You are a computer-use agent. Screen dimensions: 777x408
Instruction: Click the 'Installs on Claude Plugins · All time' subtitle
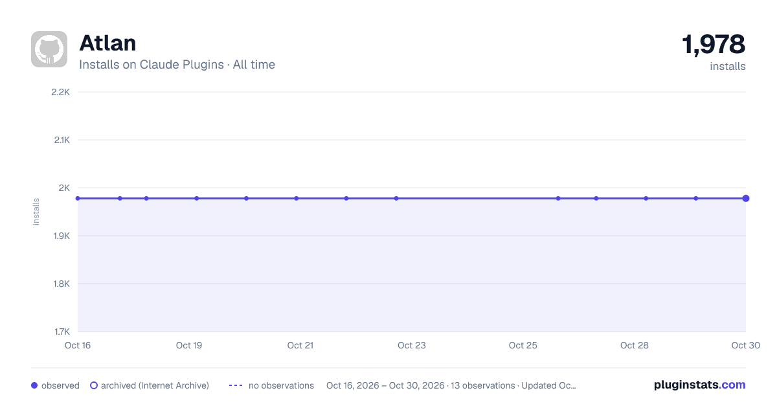pyautogui.click(x=177, y=65)
